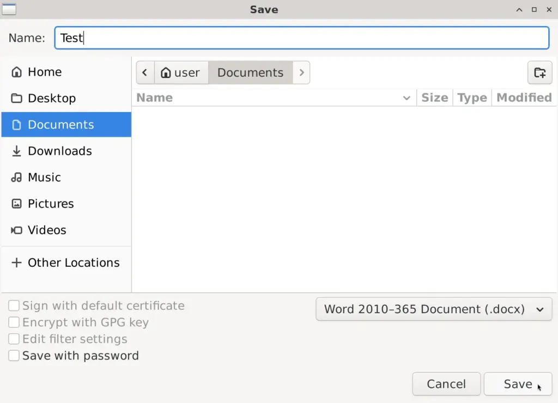Image resolution: width=558 pixels, height=403 pixels.
Task: Click the forward arrow in path bar
Action: tap(301, 72)
